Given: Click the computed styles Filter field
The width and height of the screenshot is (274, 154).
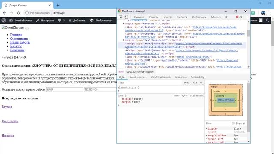Looking at the screenshot, I should point(217,124).
